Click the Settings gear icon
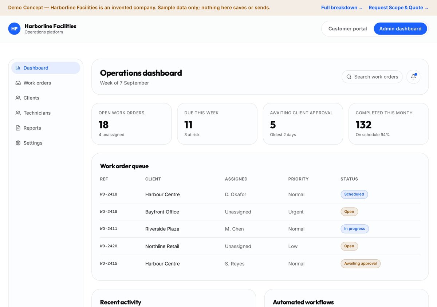 click(18, 143)
